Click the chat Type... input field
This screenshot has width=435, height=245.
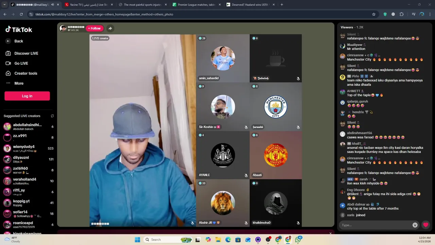click(x=376, y=225)
